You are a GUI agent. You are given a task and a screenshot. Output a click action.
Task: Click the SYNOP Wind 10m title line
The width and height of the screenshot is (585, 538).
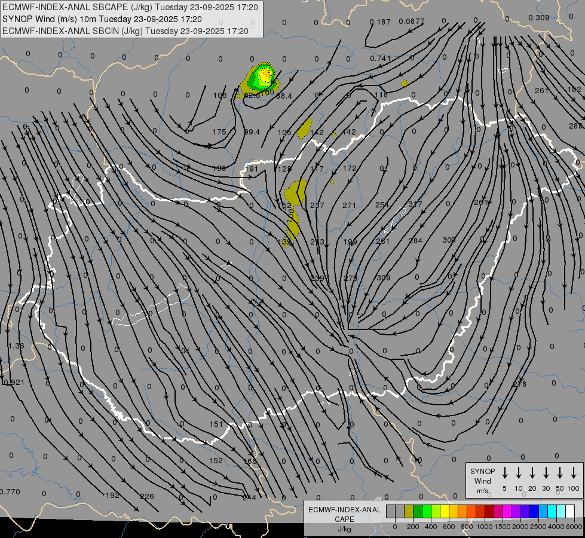pos(102,19)
